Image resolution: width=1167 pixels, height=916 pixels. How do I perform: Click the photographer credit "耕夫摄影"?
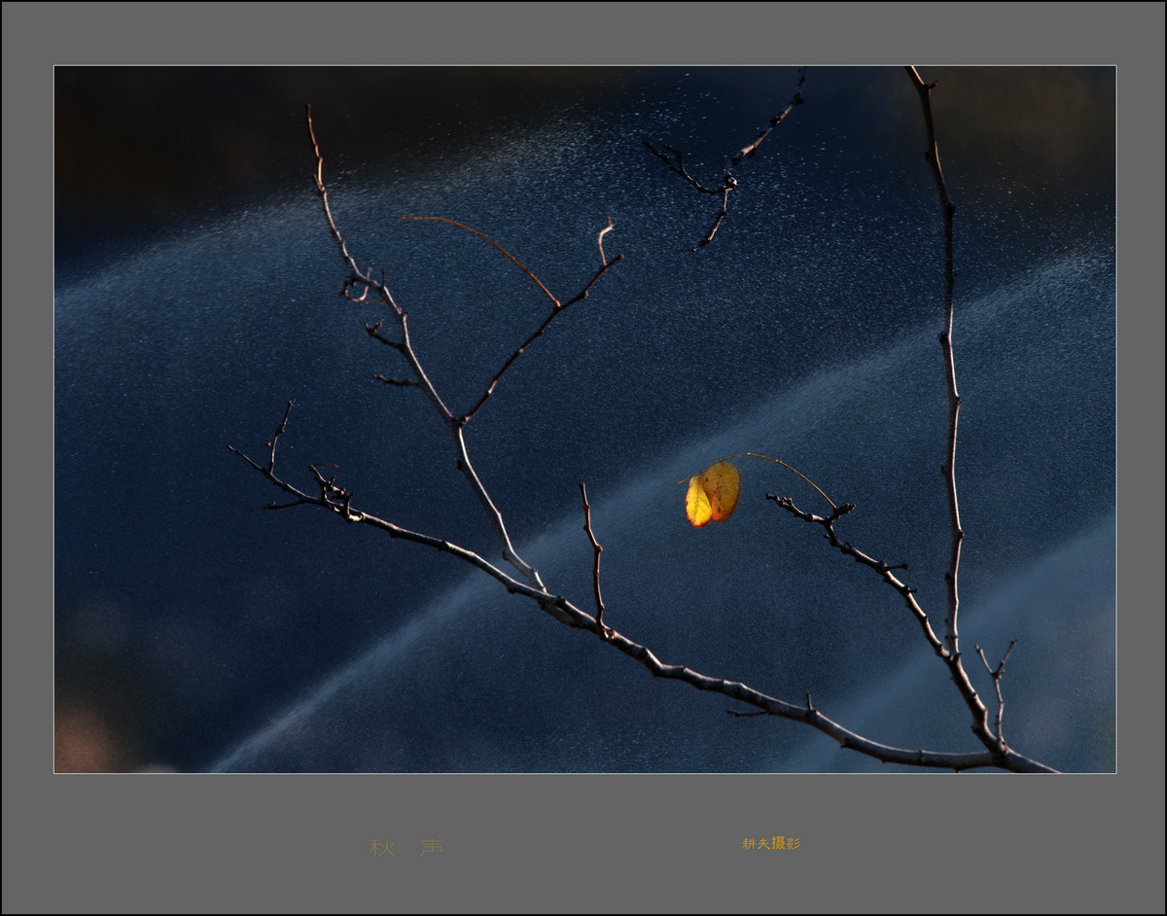click(x=771, y=844)
